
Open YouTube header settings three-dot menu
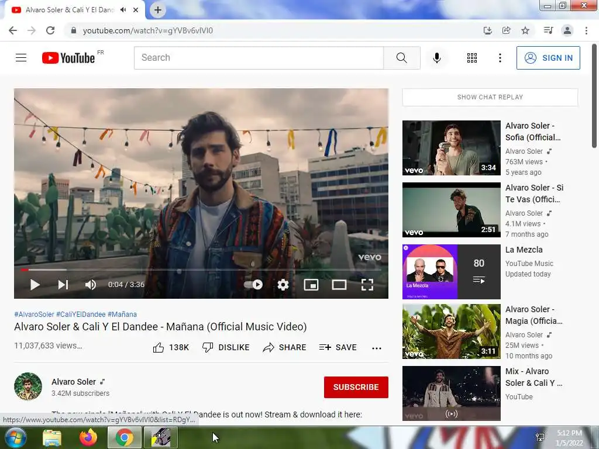(500, 58)
